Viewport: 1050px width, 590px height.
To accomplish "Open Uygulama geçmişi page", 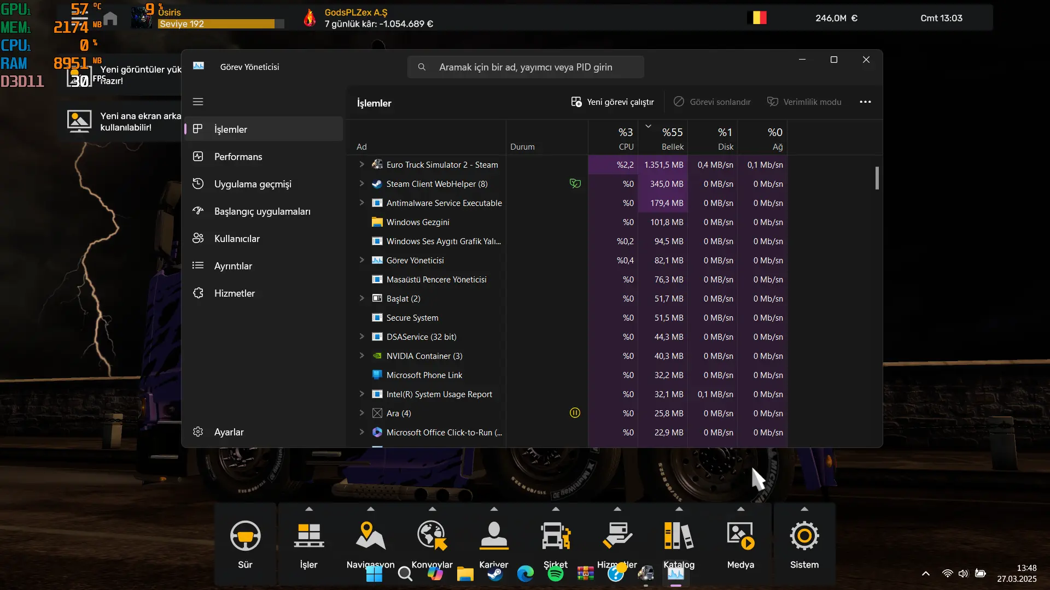I will point(264,184).
